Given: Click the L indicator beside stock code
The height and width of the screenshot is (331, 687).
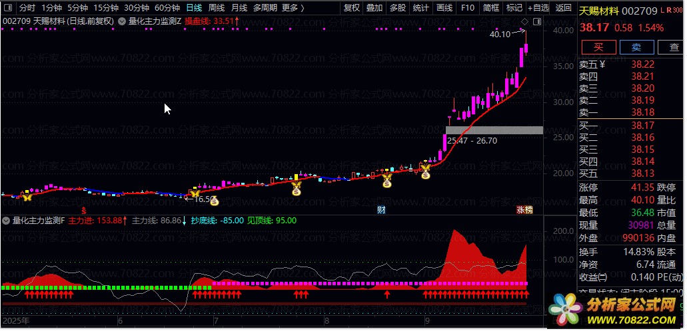Looking at the screenshot, I should [662, 12].
